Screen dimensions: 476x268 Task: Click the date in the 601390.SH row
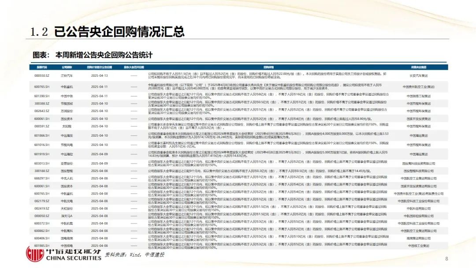pyautogui.click(x=99, y=96)
